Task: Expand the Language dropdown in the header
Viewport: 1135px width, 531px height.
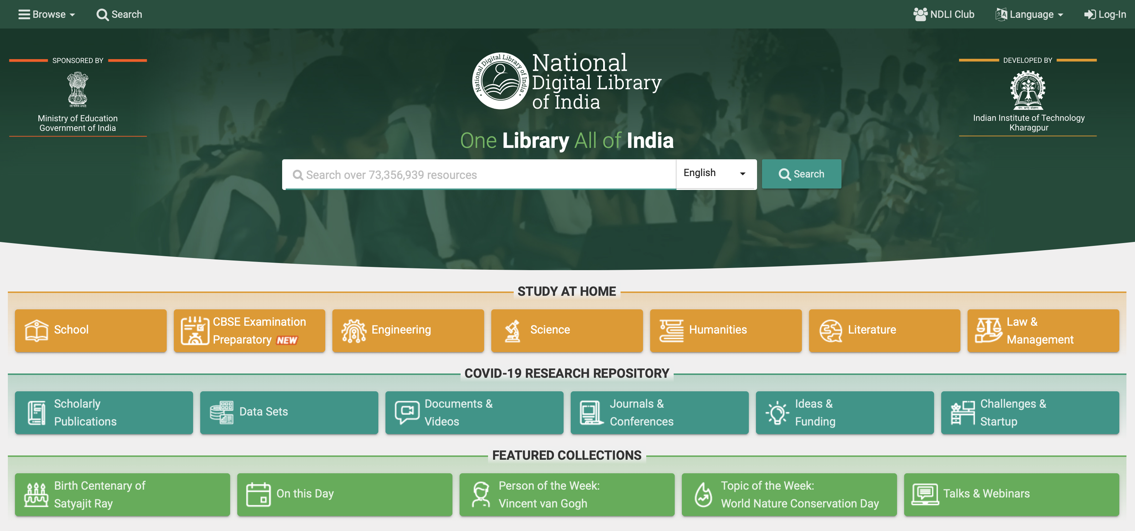Action: (x=1029, y=14)
